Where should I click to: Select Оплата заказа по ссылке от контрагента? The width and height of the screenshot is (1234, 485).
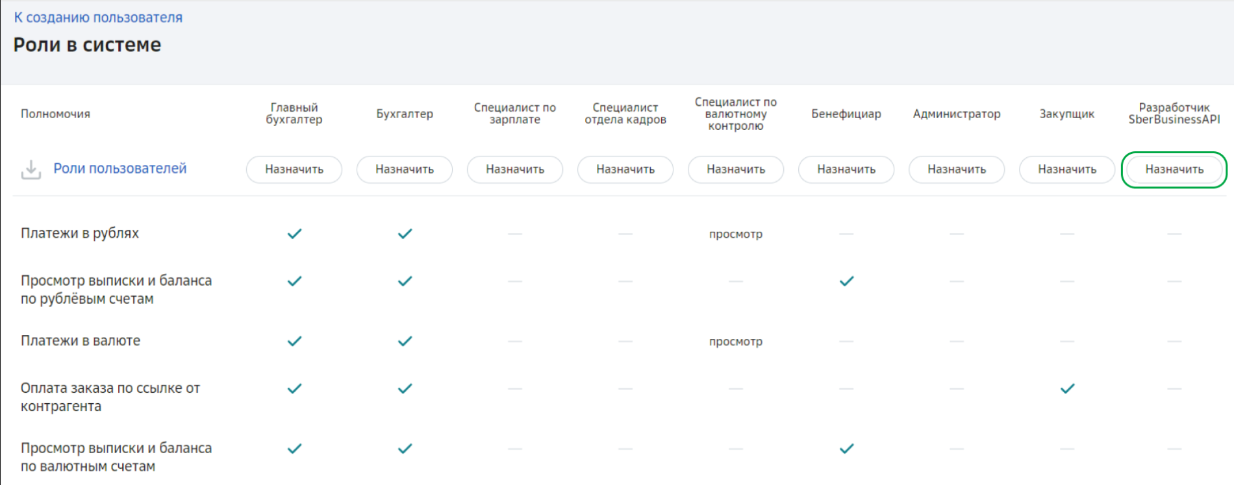click(110, 397)
